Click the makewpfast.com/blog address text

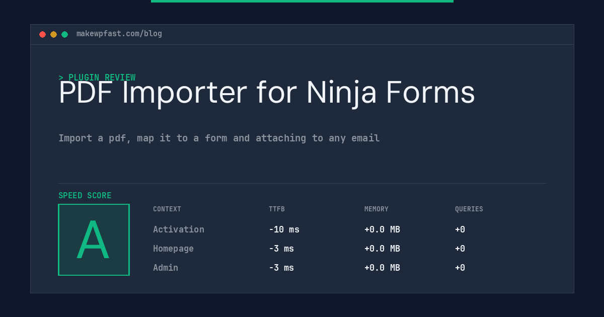[x=119, y=34]
